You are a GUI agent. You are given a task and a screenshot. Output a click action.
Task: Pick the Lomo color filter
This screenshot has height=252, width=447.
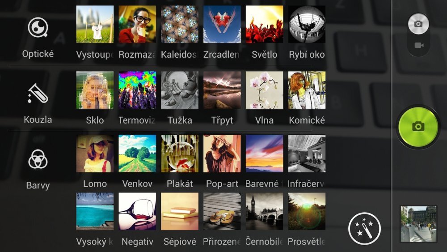coord(95,154)
